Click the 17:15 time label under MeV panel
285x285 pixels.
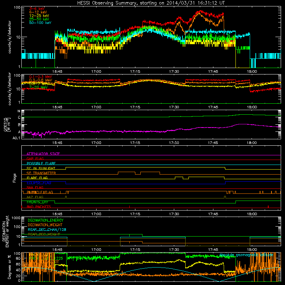coord(135,107)
